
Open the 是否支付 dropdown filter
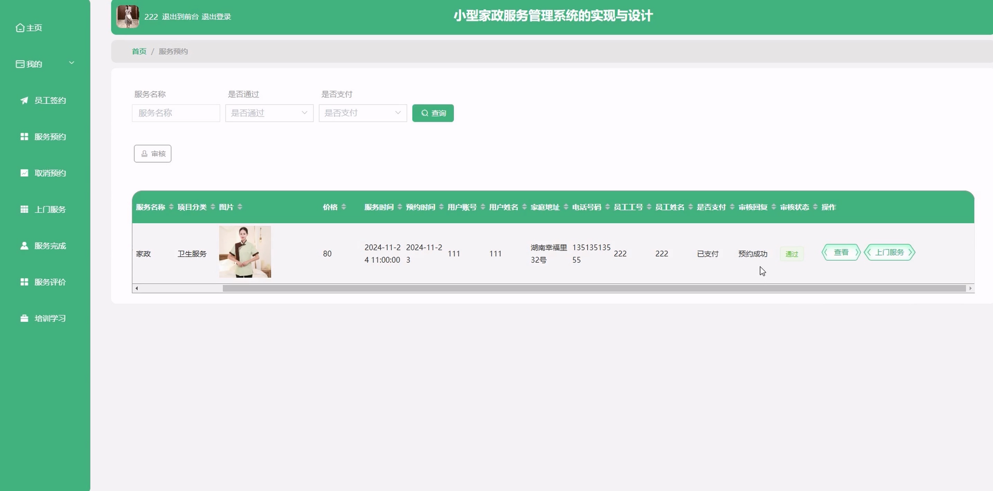click(x=363, y=113)
